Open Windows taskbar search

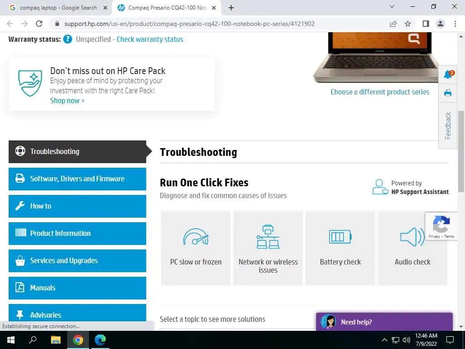[x=33, y=340]
